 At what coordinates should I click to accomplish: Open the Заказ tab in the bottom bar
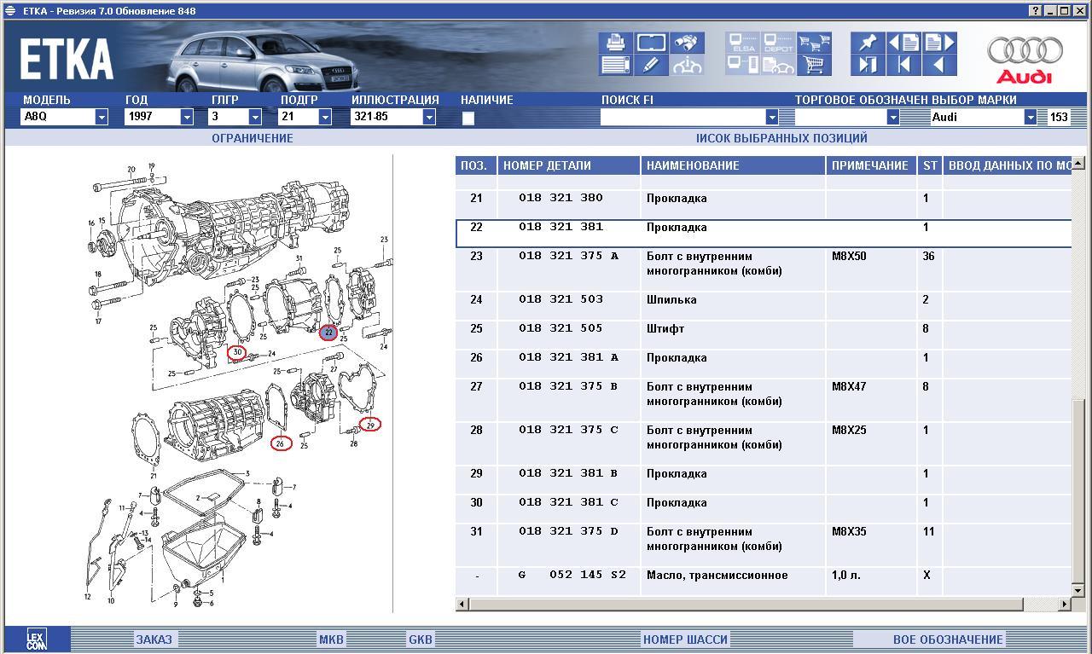(154, 640)
